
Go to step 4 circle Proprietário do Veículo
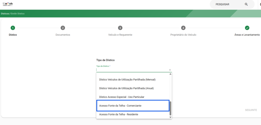point(183,28)
